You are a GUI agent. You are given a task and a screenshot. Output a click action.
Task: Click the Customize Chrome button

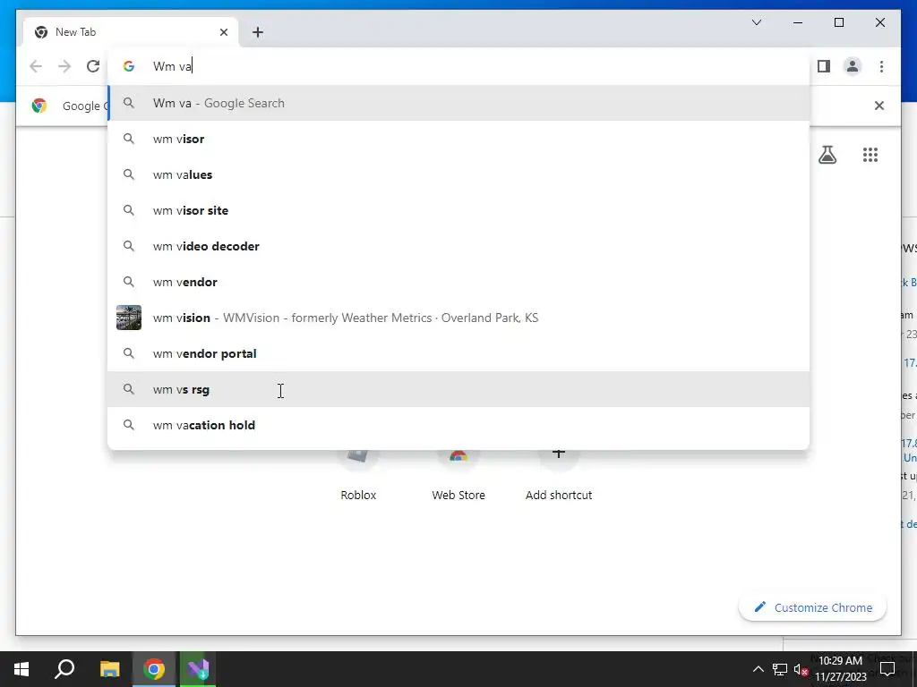coord(813,607)
